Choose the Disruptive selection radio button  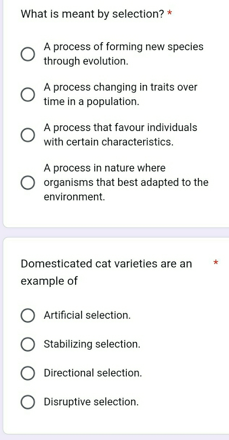[28, 402]
